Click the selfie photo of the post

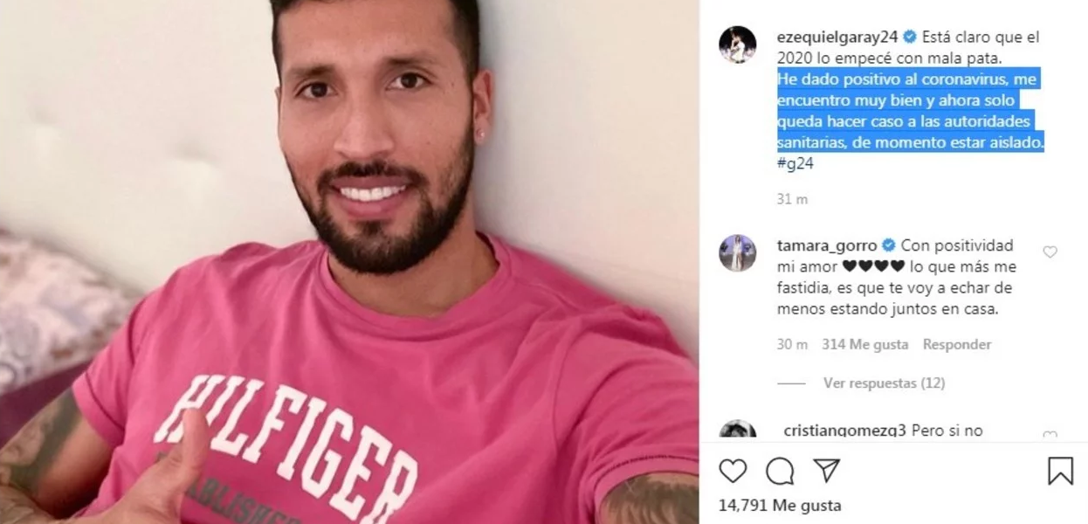349,262
